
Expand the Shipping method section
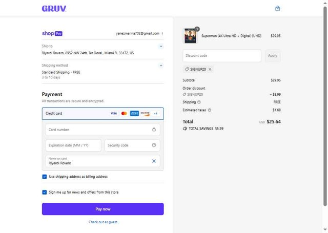pyautogui.click(x=161, y=66)
